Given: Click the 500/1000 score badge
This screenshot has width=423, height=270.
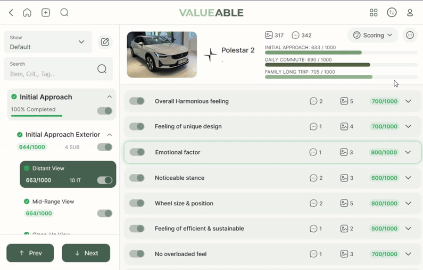Looking at the screenshot, I should click(x=384, y=229).
